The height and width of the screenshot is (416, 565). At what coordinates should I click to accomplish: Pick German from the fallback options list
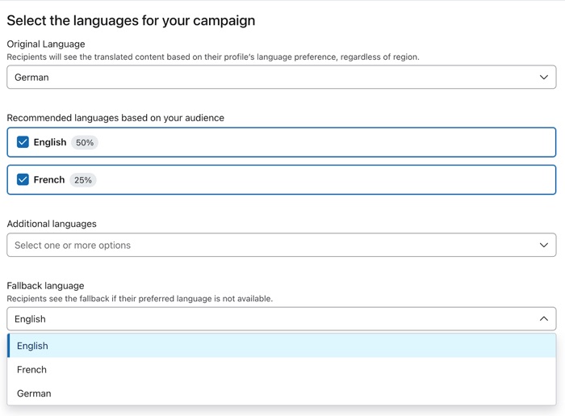[x=34, y=393]
